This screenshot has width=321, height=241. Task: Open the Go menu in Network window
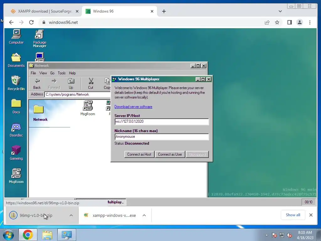(x=52, y=73)
